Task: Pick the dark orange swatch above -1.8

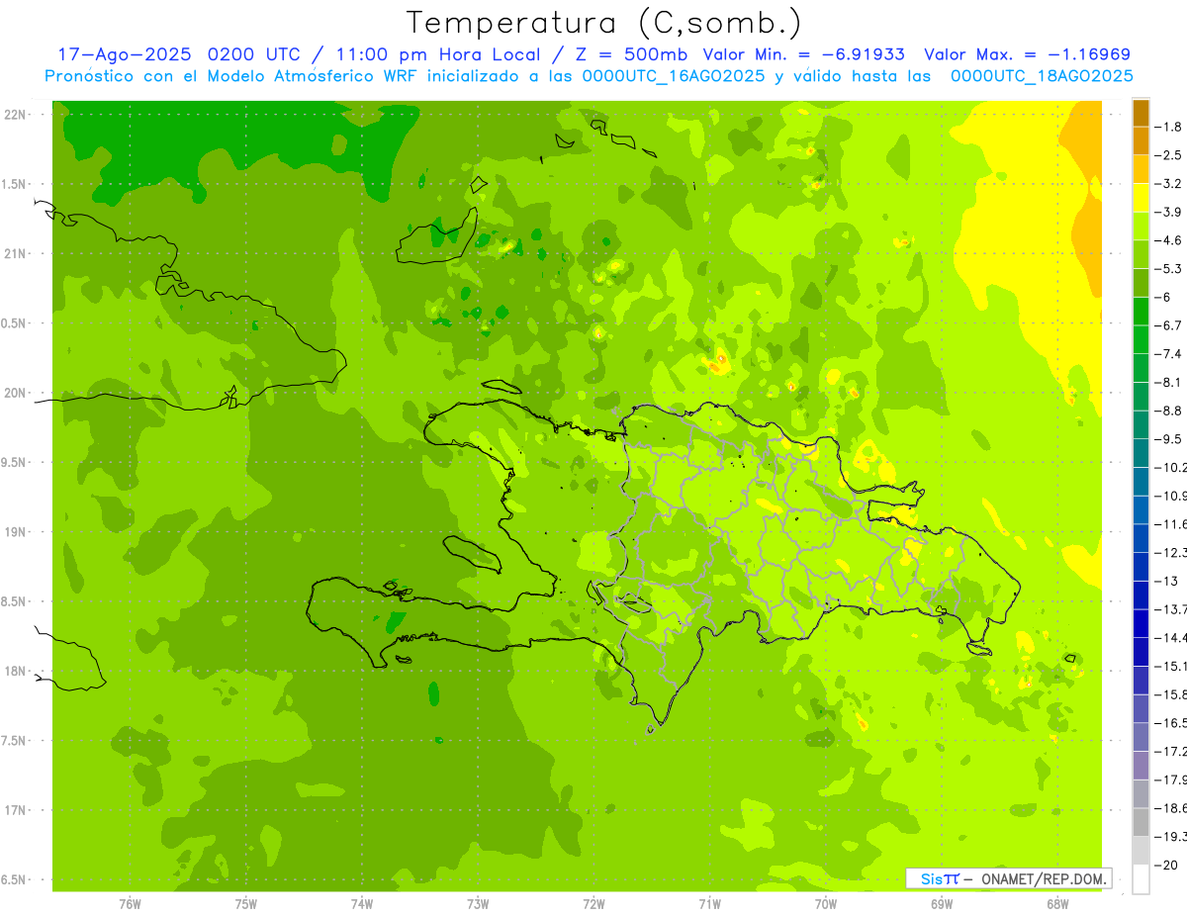Action: (x=1141, y=113)
